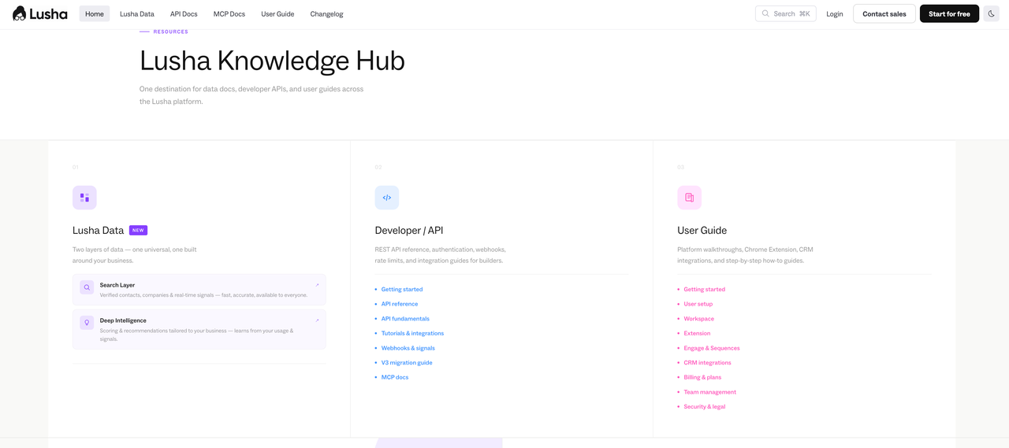Click the Search Layer magnifier icon

click(x=87, y=287)
